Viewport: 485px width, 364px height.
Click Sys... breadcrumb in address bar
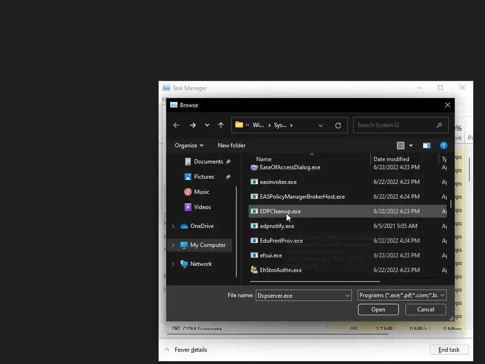[x=280, y=125]
